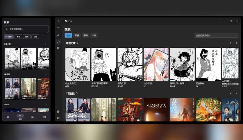Screen dimensions: 243x140
Task: Tap the 搜索 search tab in mobile bottom bar
Action: (x=20, y=117)
